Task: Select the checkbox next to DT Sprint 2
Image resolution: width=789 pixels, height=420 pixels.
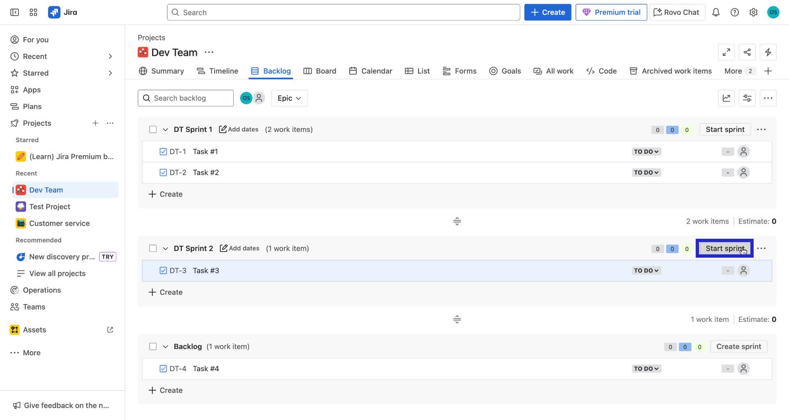Action: pos(152,248)
